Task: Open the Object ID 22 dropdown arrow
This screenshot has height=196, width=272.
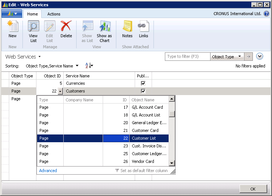Action: (x=60, y=91)
